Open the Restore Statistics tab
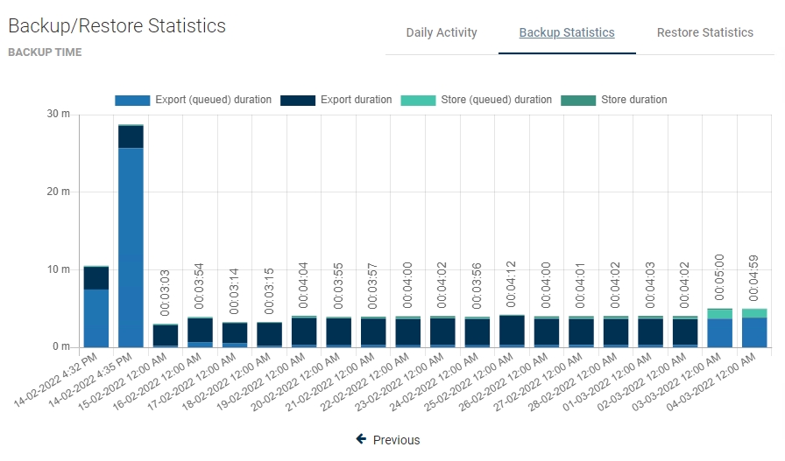This screenshot has height=461, width=785. [704, 32]
